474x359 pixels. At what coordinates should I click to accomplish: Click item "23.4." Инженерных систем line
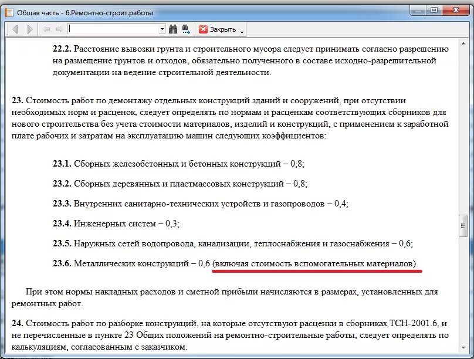tap(116, 223)
